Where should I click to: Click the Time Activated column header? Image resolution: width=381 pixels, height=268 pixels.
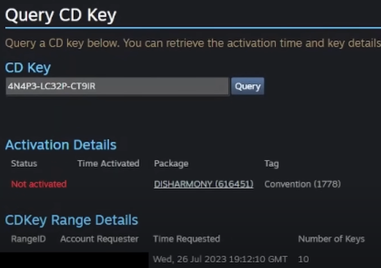(x=108, y=164)
